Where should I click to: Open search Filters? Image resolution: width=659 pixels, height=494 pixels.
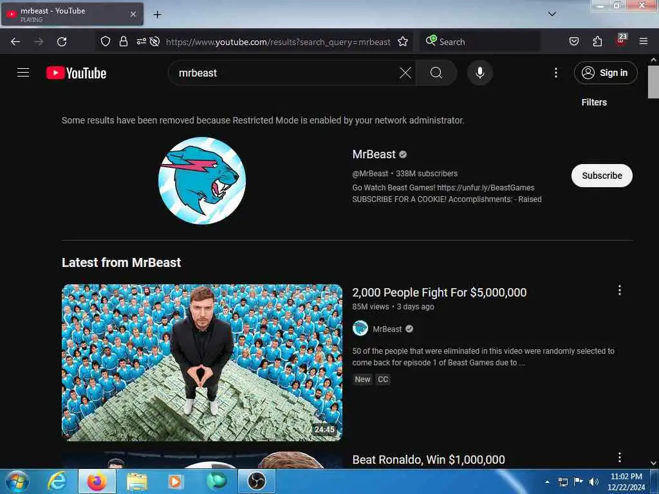pyautogui.click(x=594, y=102)
